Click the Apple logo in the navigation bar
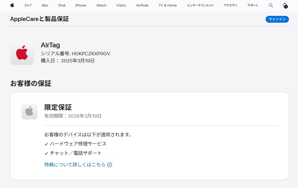 (12, 5)
